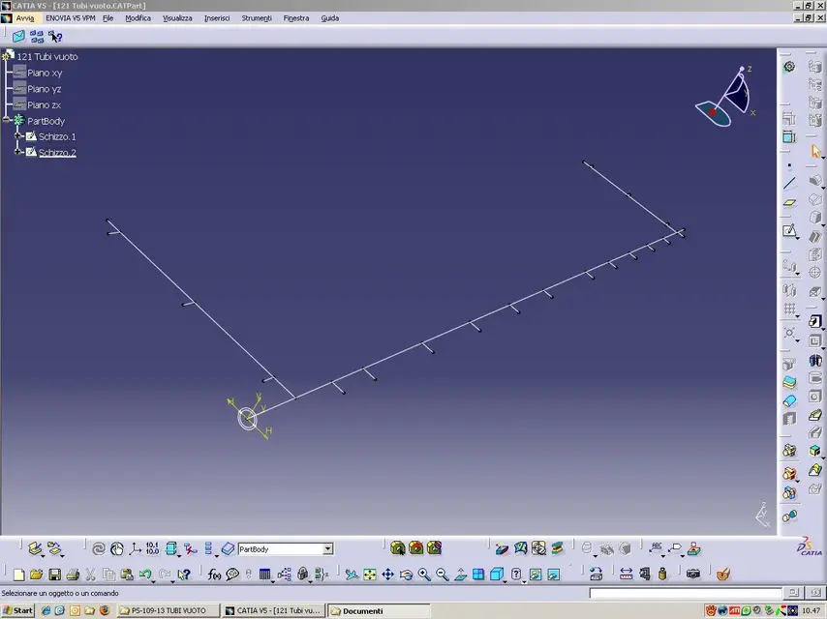Click the Open file folder icon

tap(37, 575)
